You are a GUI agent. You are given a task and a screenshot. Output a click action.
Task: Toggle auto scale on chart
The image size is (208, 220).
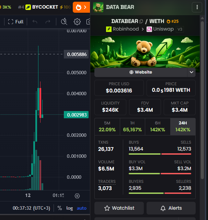(x=82, y=208)
